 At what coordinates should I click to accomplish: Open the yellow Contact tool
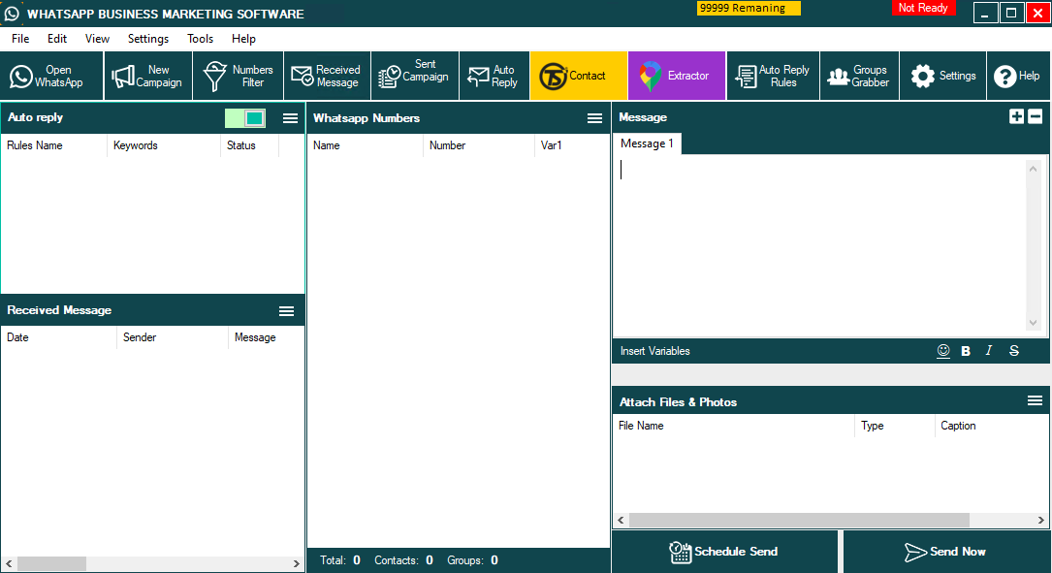point(578,76)
